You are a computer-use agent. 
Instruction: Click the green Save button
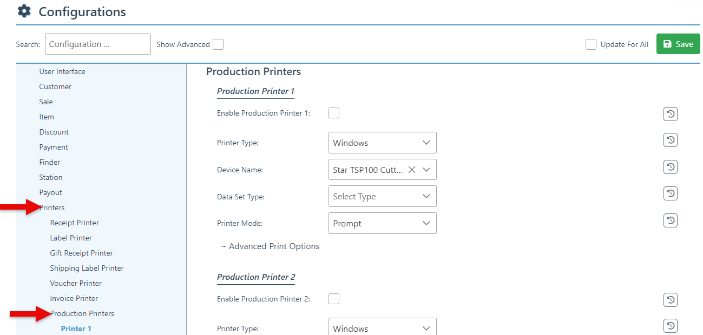tap(678, 44)
